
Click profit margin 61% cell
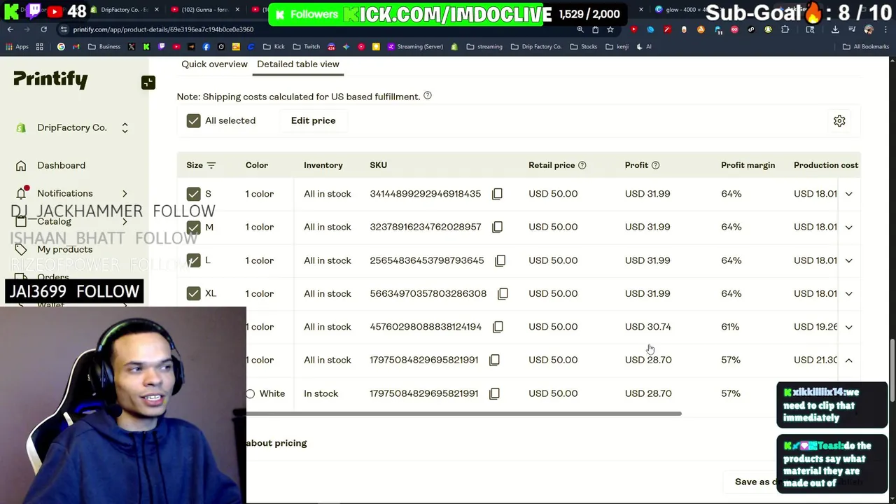pyautogui.click(x=730, y=327)
